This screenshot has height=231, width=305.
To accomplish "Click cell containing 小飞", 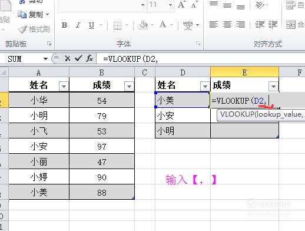I will (39, 131).
